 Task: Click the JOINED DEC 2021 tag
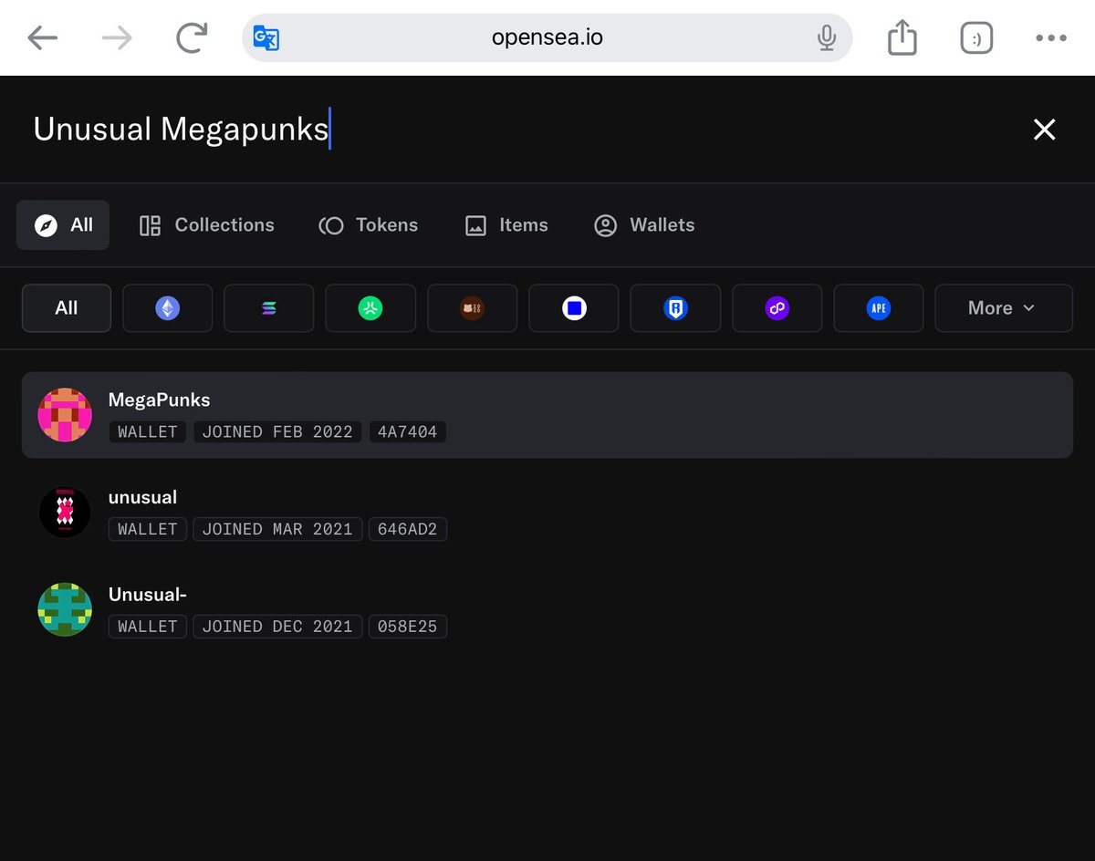[277, 627]
